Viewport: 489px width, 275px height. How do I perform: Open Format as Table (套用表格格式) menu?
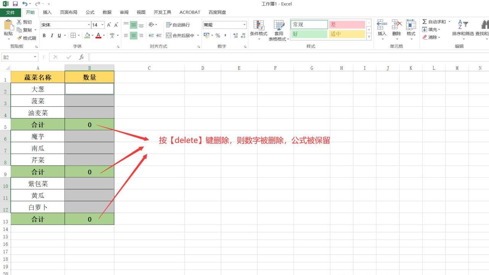click(x=279, y=31)
